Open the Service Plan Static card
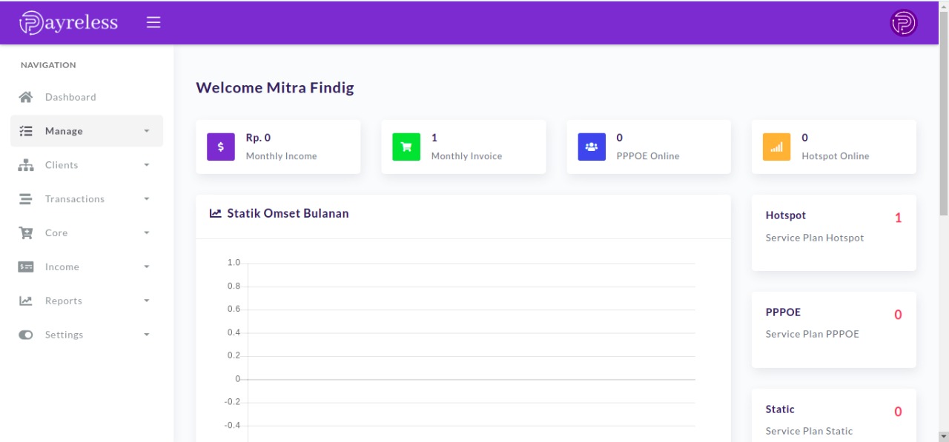Image resolution: width=949 pixels, height=442 pixels. pos(834,415)
